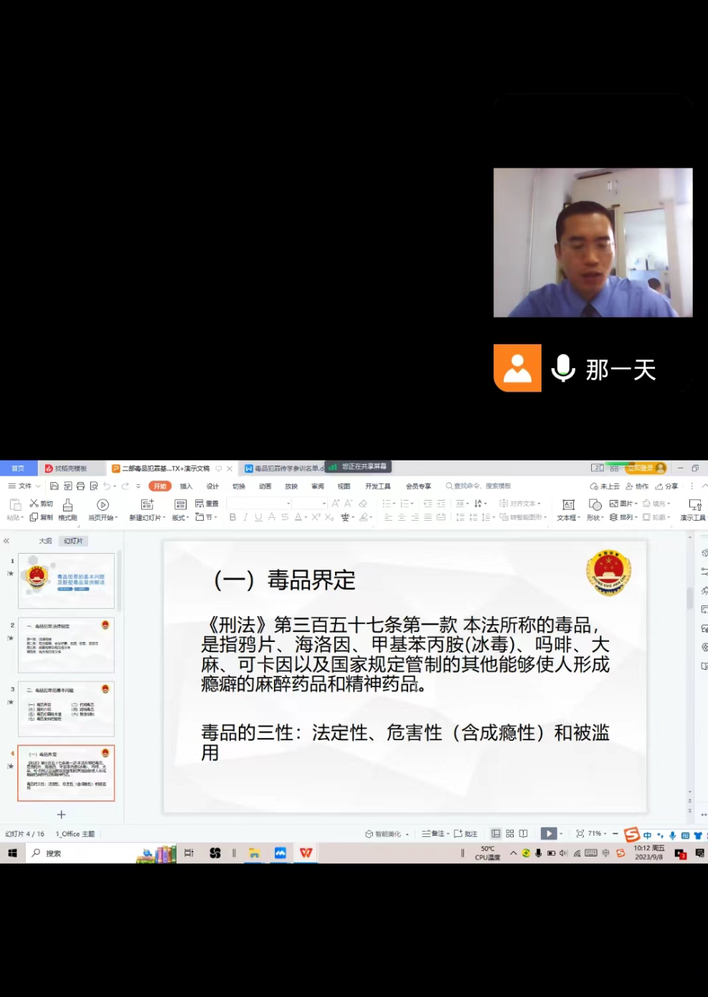The width and height of the screenshot is (708, 997).
Task: Insert a text box using 文本框 icon
Action: pos(567,504)
